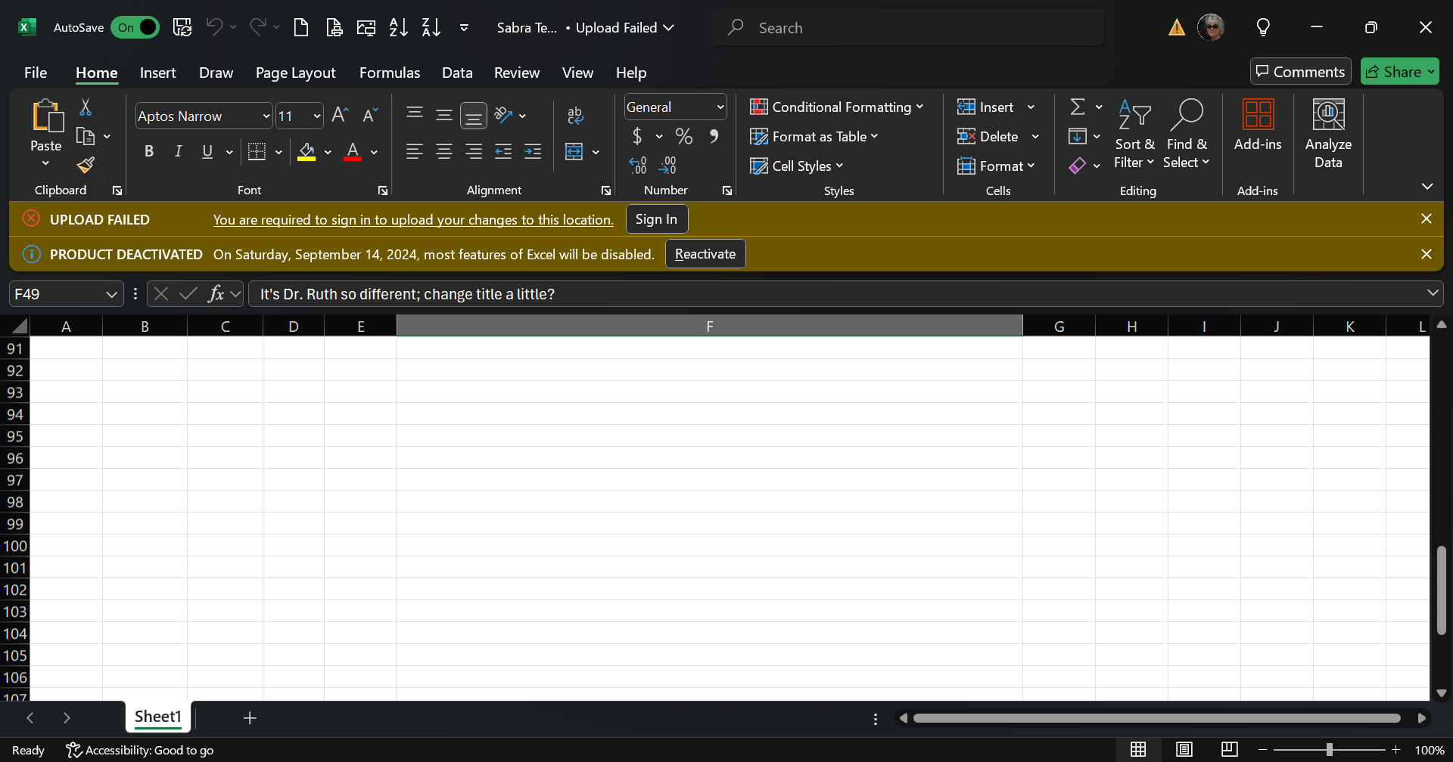Image resolution: width=1453 pixels, height=762 pixels.
Task: Click the Increase Indent icon
Action: [x=533, y=151]
